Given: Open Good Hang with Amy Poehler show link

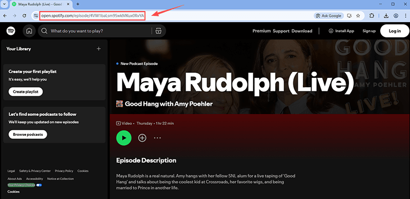Looking at the screenshot, I should [169, 104].
